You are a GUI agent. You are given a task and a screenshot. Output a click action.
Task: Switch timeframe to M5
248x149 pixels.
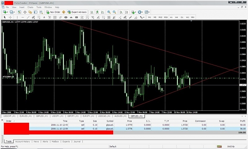click(x=155, y=17)
